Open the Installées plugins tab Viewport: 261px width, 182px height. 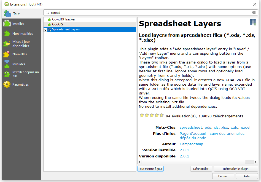click(x=18, y=24)
